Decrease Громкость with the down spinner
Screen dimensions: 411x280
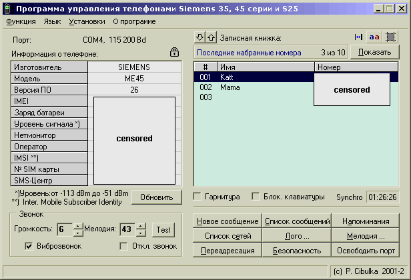click(x=78, y=233)
